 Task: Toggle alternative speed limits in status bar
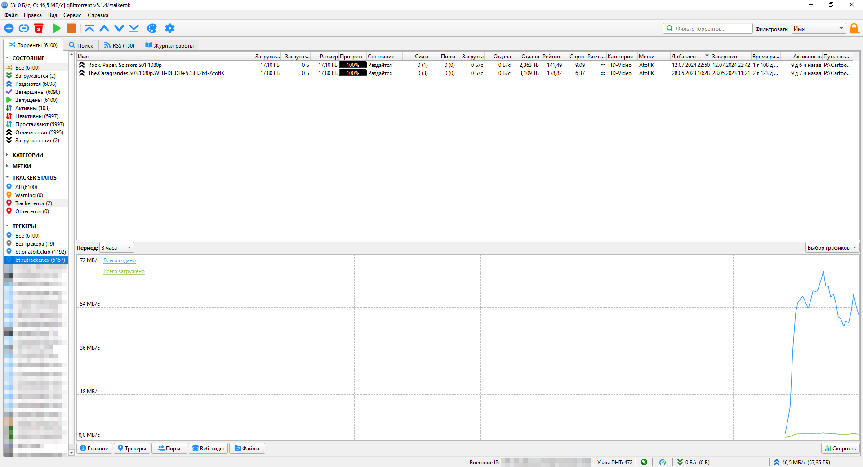[x=663, y=462]
